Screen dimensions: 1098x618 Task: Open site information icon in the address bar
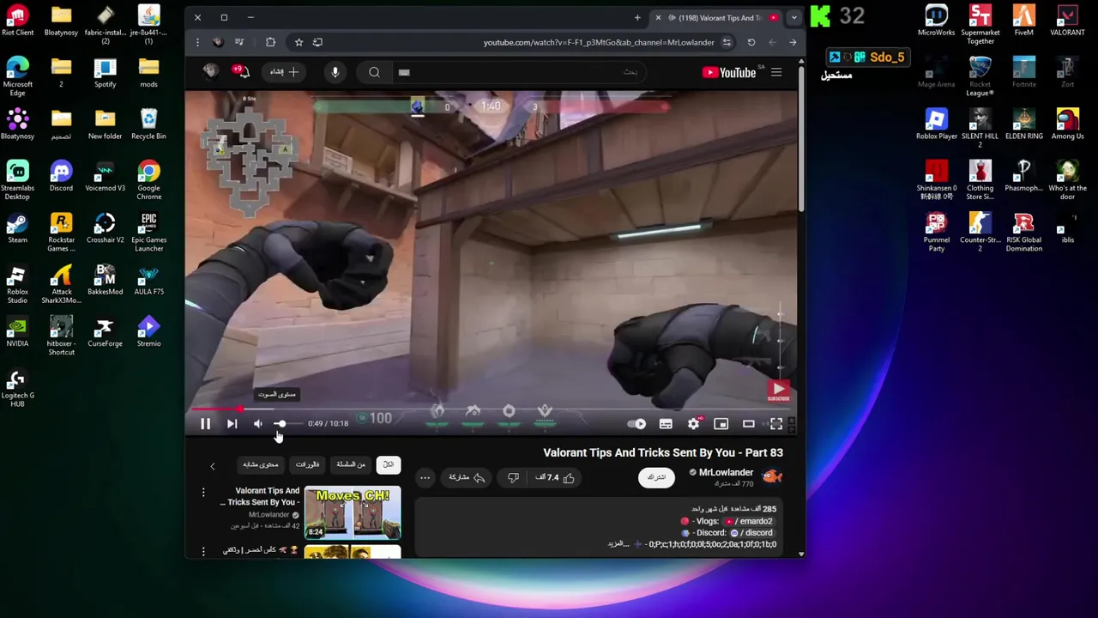[727, 42]
